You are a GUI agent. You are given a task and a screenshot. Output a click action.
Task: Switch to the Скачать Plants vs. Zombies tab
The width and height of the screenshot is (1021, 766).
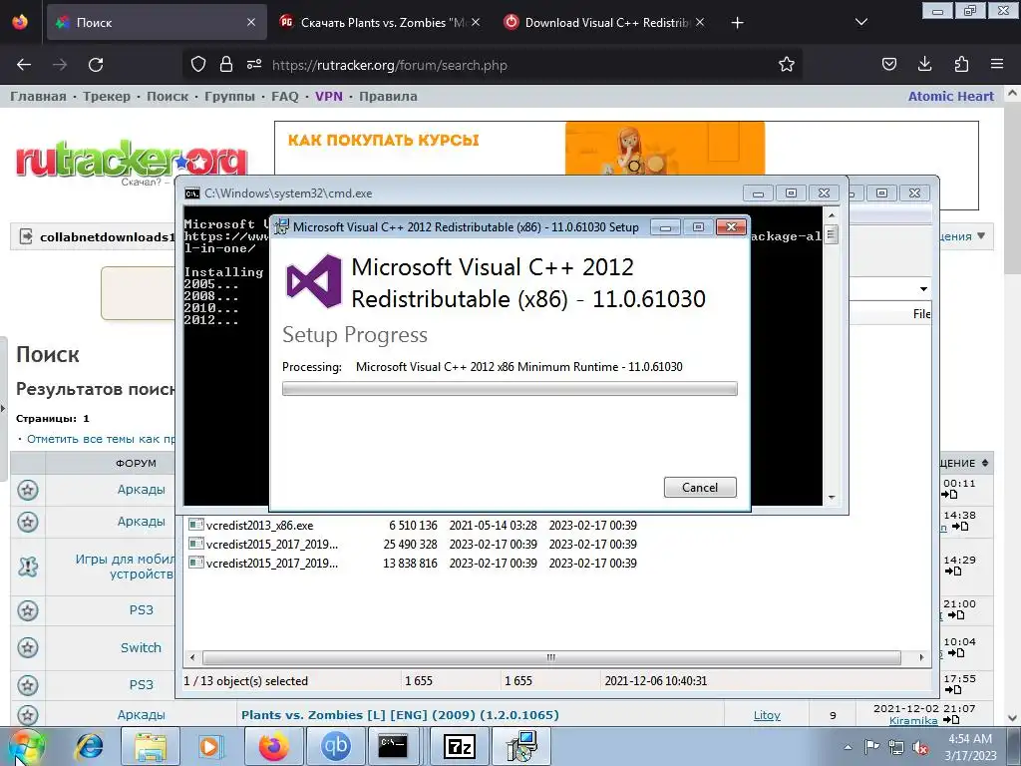380,22
